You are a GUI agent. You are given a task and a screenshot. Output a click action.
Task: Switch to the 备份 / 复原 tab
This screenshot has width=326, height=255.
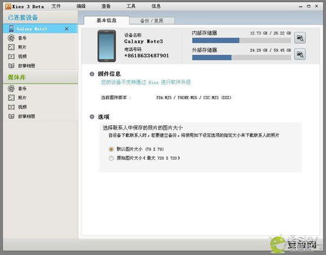pyautogui.click(x=152, y=21)
